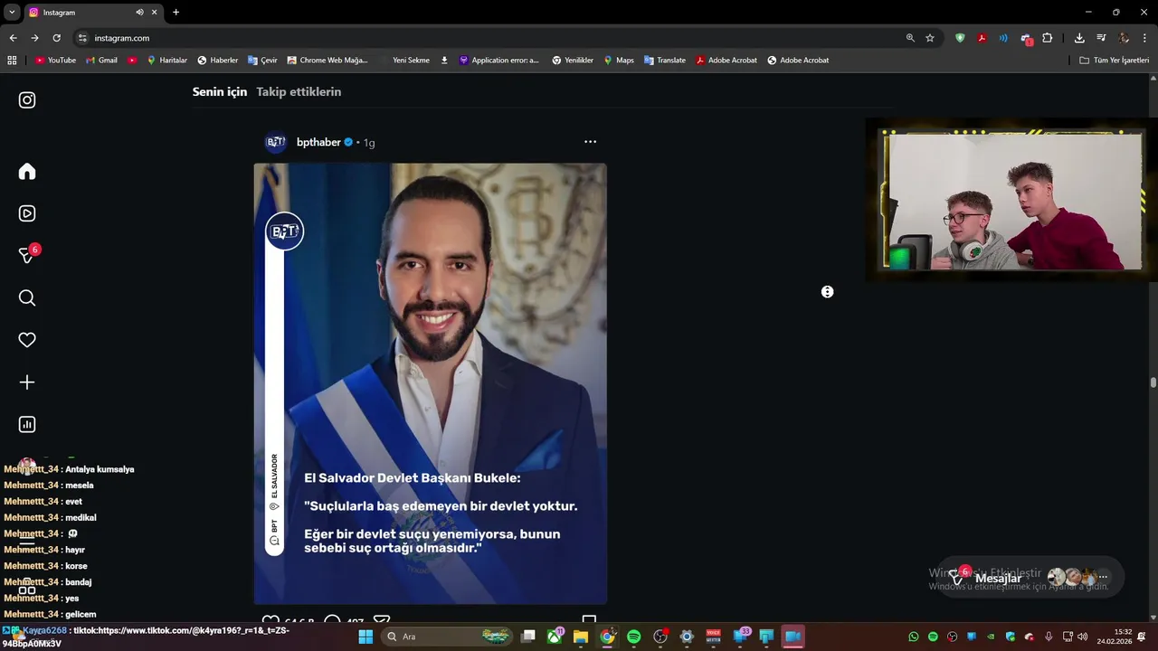Open Spotify from the taskbar
This screenshot has height=651, width=1158.
tap(634, 637)
